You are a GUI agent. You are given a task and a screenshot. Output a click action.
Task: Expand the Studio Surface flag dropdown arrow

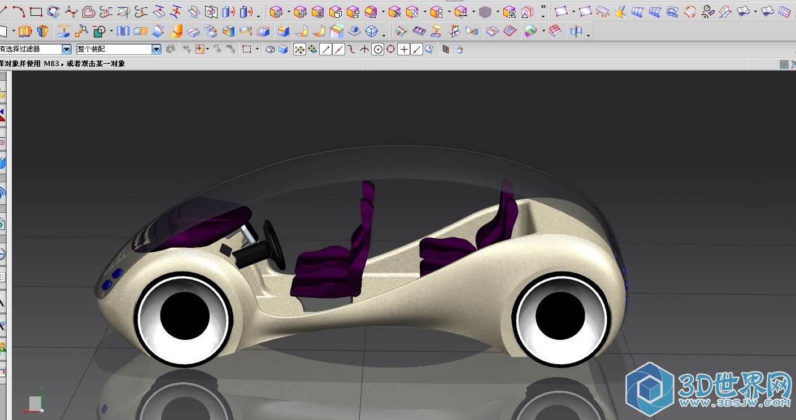(755, 12)
